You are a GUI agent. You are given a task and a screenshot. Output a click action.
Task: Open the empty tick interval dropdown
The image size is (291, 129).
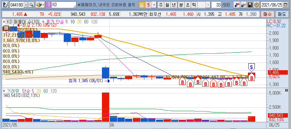(x=208, y=5)
